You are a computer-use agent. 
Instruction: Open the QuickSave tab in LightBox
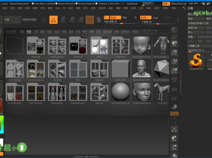[125, 32]
